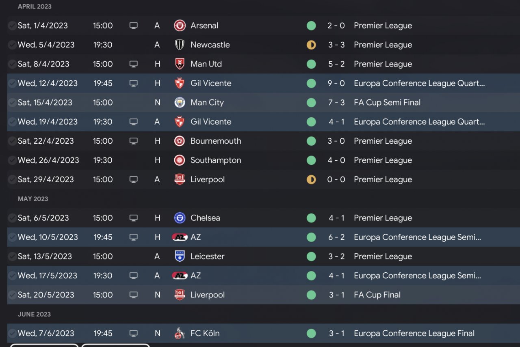Open Europa Conference League Final link
Viewport: 520px width, 347px height.
click(x=414, y=334)
